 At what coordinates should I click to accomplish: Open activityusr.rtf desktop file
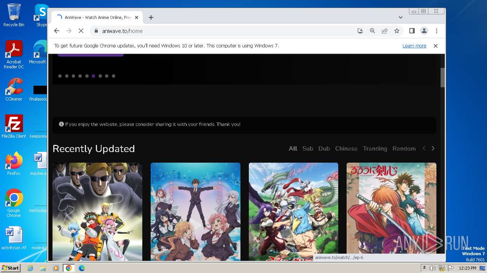(14, 238)
